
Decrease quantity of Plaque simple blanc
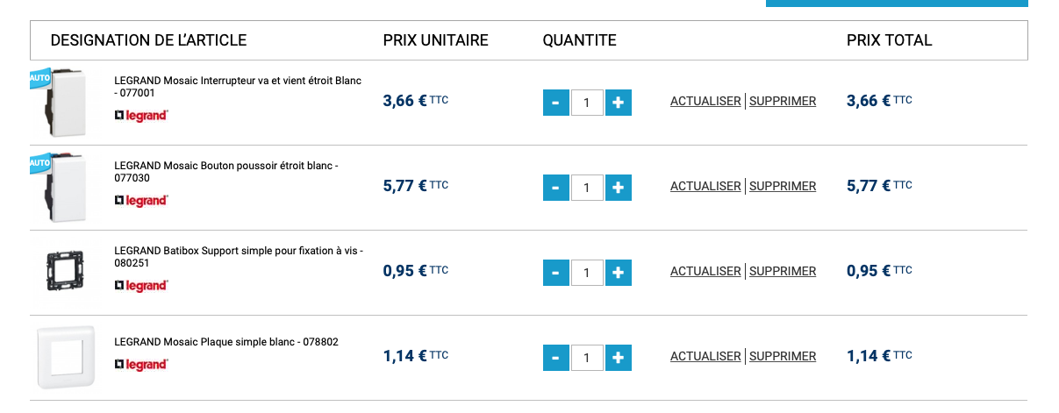tap(555, 358)
